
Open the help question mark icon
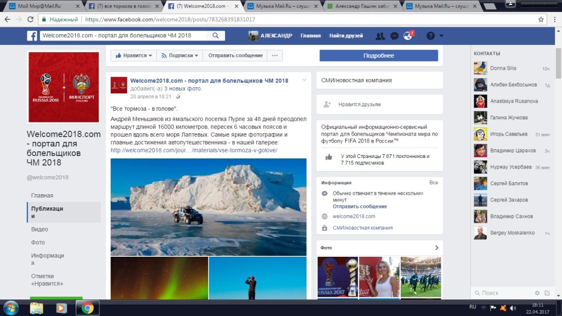tap(430, 36)
